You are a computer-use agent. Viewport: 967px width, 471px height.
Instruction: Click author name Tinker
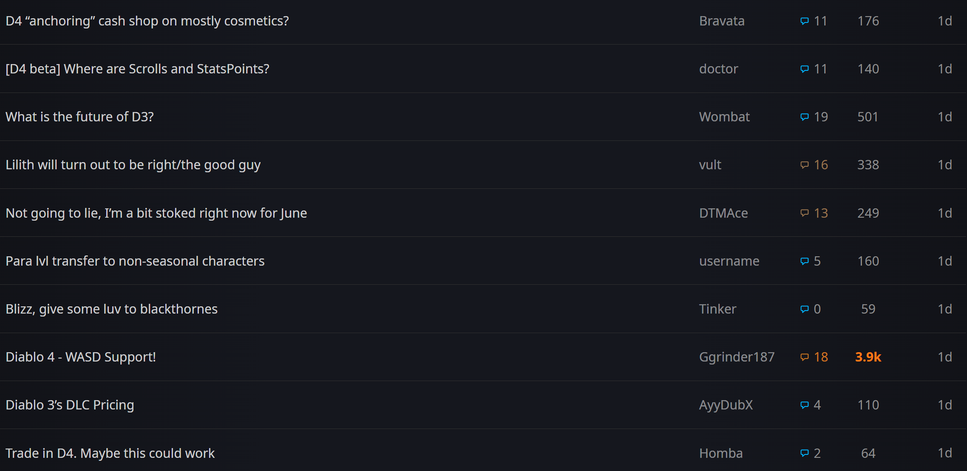(x=717, y=309)
